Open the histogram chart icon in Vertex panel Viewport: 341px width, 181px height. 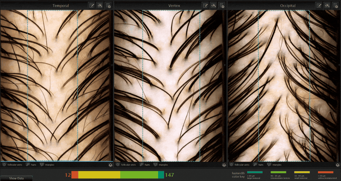pyautogui.click(x=214, y=6)
